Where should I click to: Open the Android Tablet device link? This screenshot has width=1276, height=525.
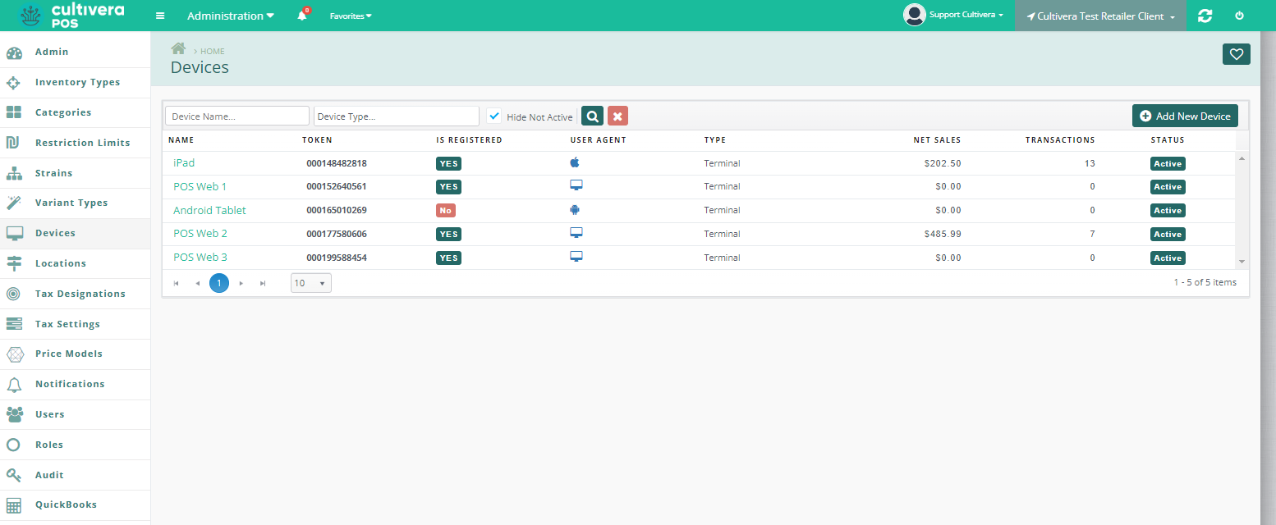point(209,210)
